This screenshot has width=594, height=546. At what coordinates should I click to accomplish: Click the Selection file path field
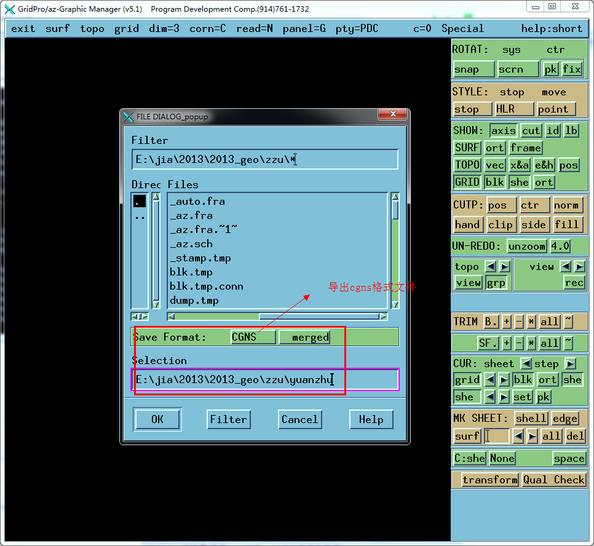[264, 379]
